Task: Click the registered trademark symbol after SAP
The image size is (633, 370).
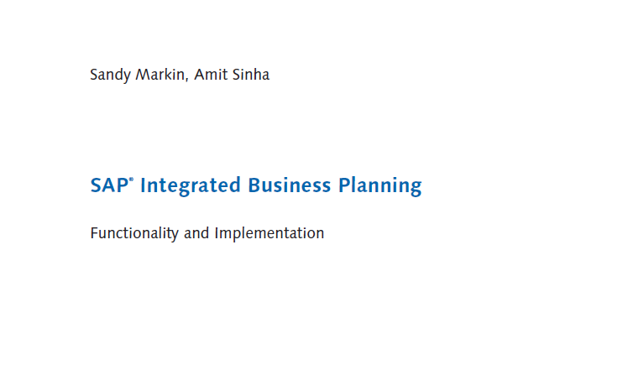Action: point(131,180)
